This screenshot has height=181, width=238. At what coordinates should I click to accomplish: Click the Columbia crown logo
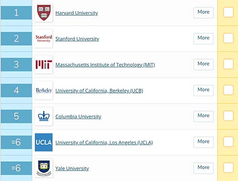point(44,116)
